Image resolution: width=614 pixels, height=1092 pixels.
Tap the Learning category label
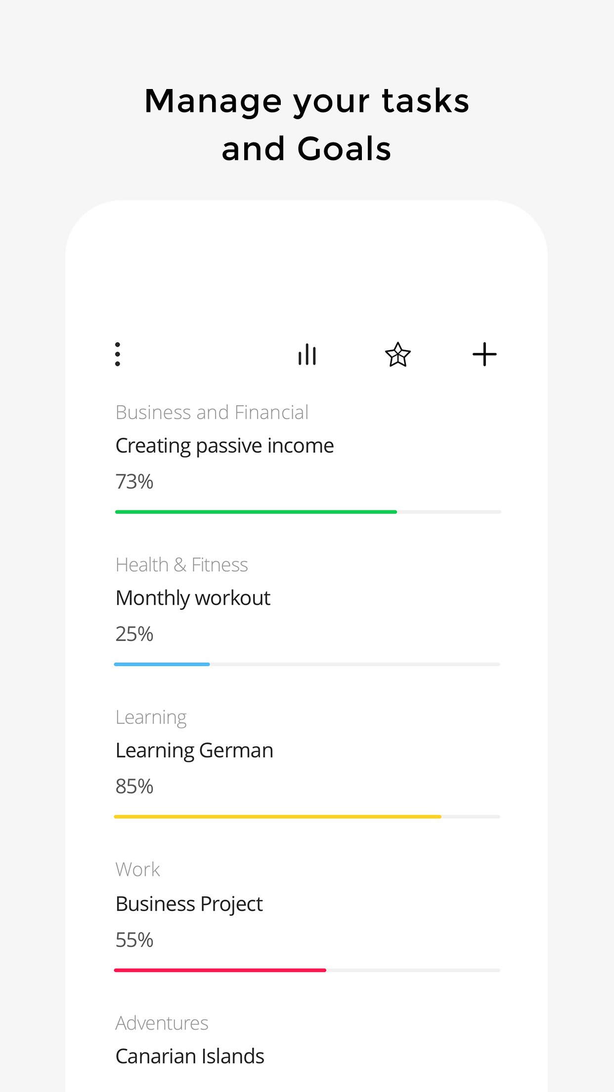click(151, 717)
